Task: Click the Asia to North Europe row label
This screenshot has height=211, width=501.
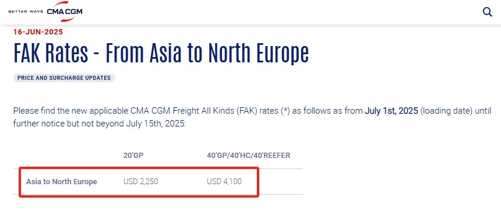Action: coord(62,182)
